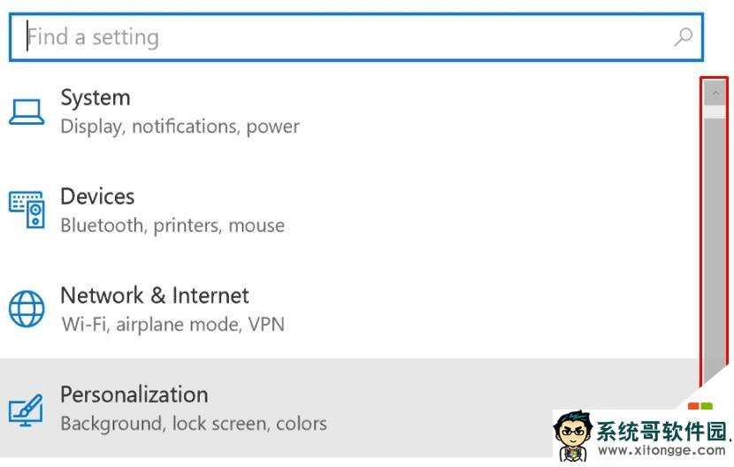Click the scrollbar up arrow

click(715, 93)
